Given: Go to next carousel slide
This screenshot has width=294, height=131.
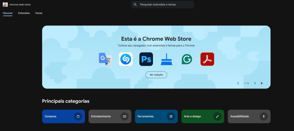Looking at the screenshot, I should [x=255, y=83].
